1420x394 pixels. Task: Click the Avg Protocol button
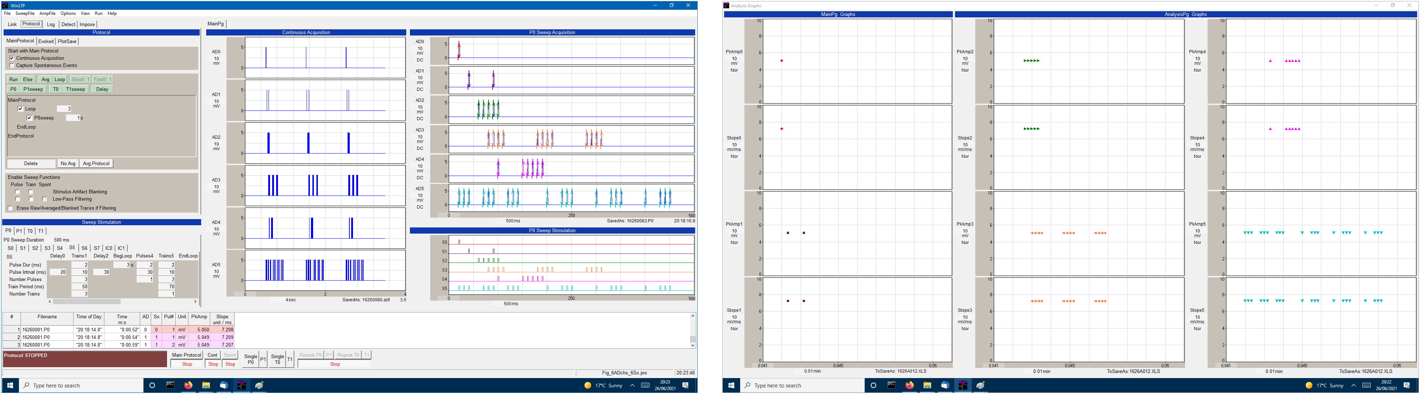point(96,163)
